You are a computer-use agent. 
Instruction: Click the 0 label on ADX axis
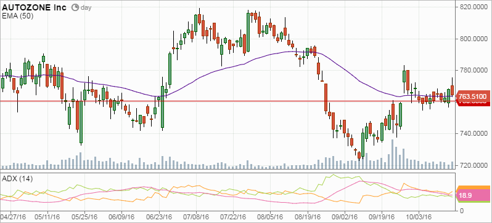pos(462,211)
